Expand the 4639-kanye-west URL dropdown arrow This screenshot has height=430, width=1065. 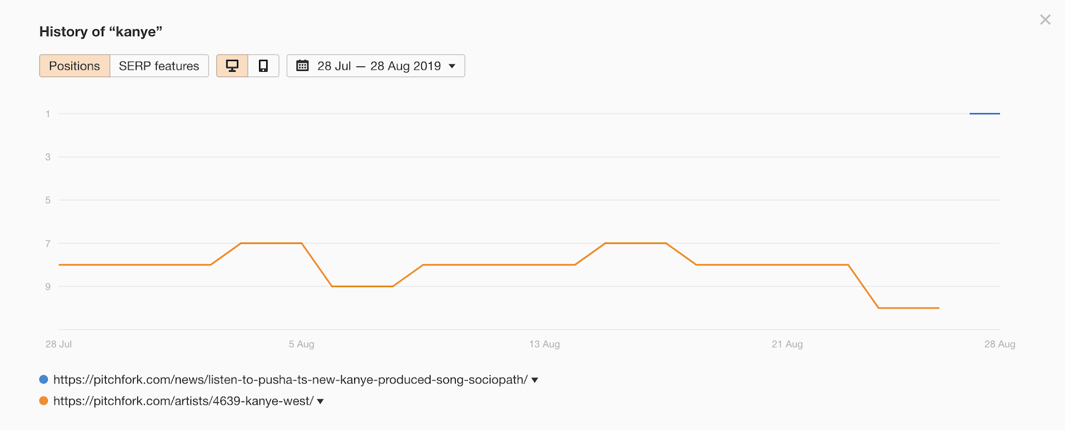(320, 401)
